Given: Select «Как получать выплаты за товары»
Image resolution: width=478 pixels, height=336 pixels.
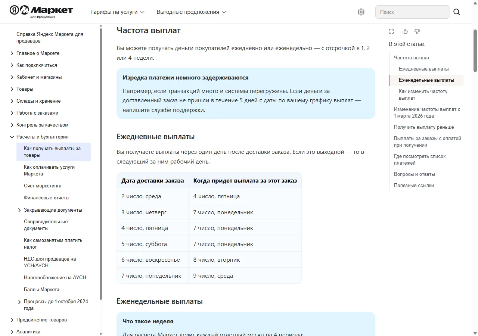Looking at the screenshot, I should pyautogui.click(x=54, y=152).
